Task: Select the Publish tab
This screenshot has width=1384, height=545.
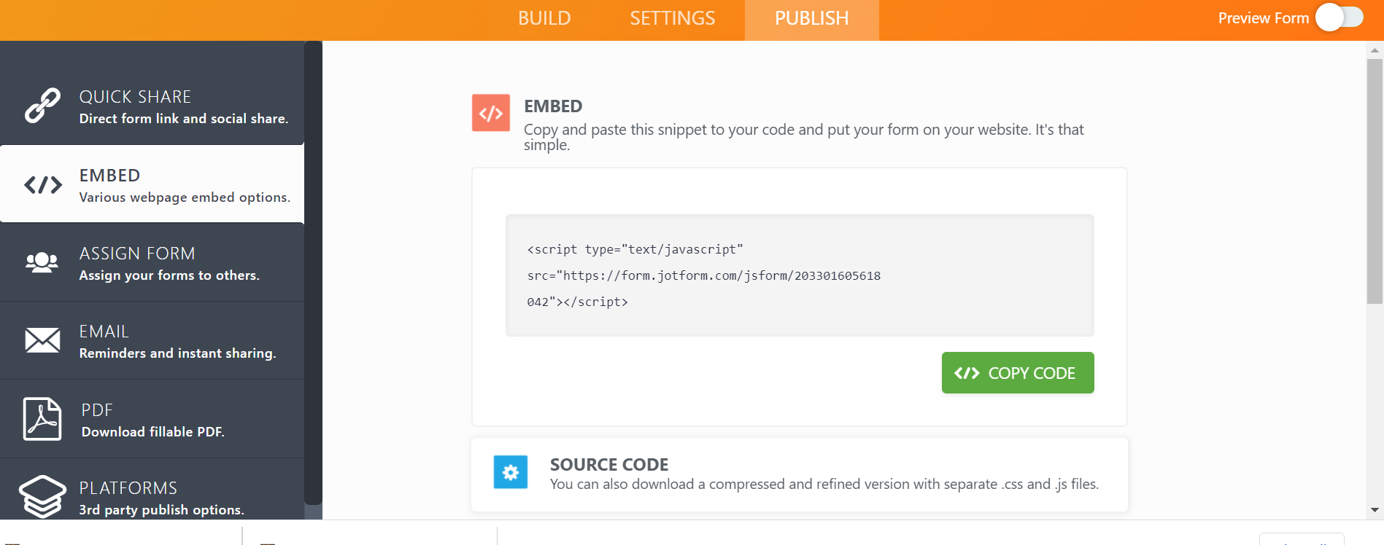Action: coord(811,17)
